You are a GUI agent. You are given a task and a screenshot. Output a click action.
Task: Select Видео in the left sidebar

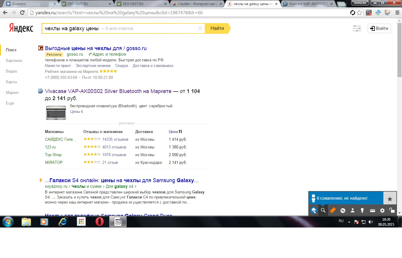point(12,71)
